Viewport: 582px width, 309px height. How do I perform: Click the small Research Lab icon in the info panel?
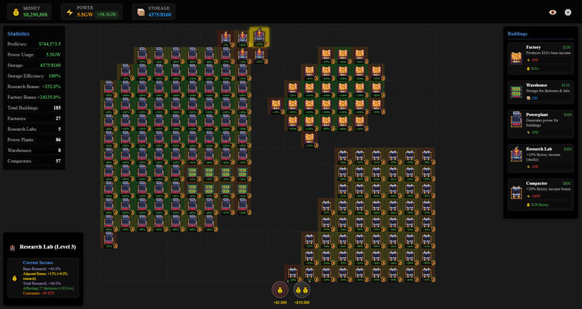13,247
